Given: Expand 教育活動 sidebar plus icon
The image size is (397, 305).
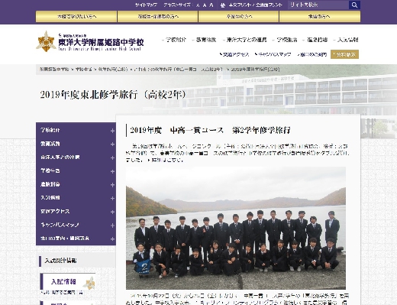Looking at the screenshot, I should (x=112, y=144).
